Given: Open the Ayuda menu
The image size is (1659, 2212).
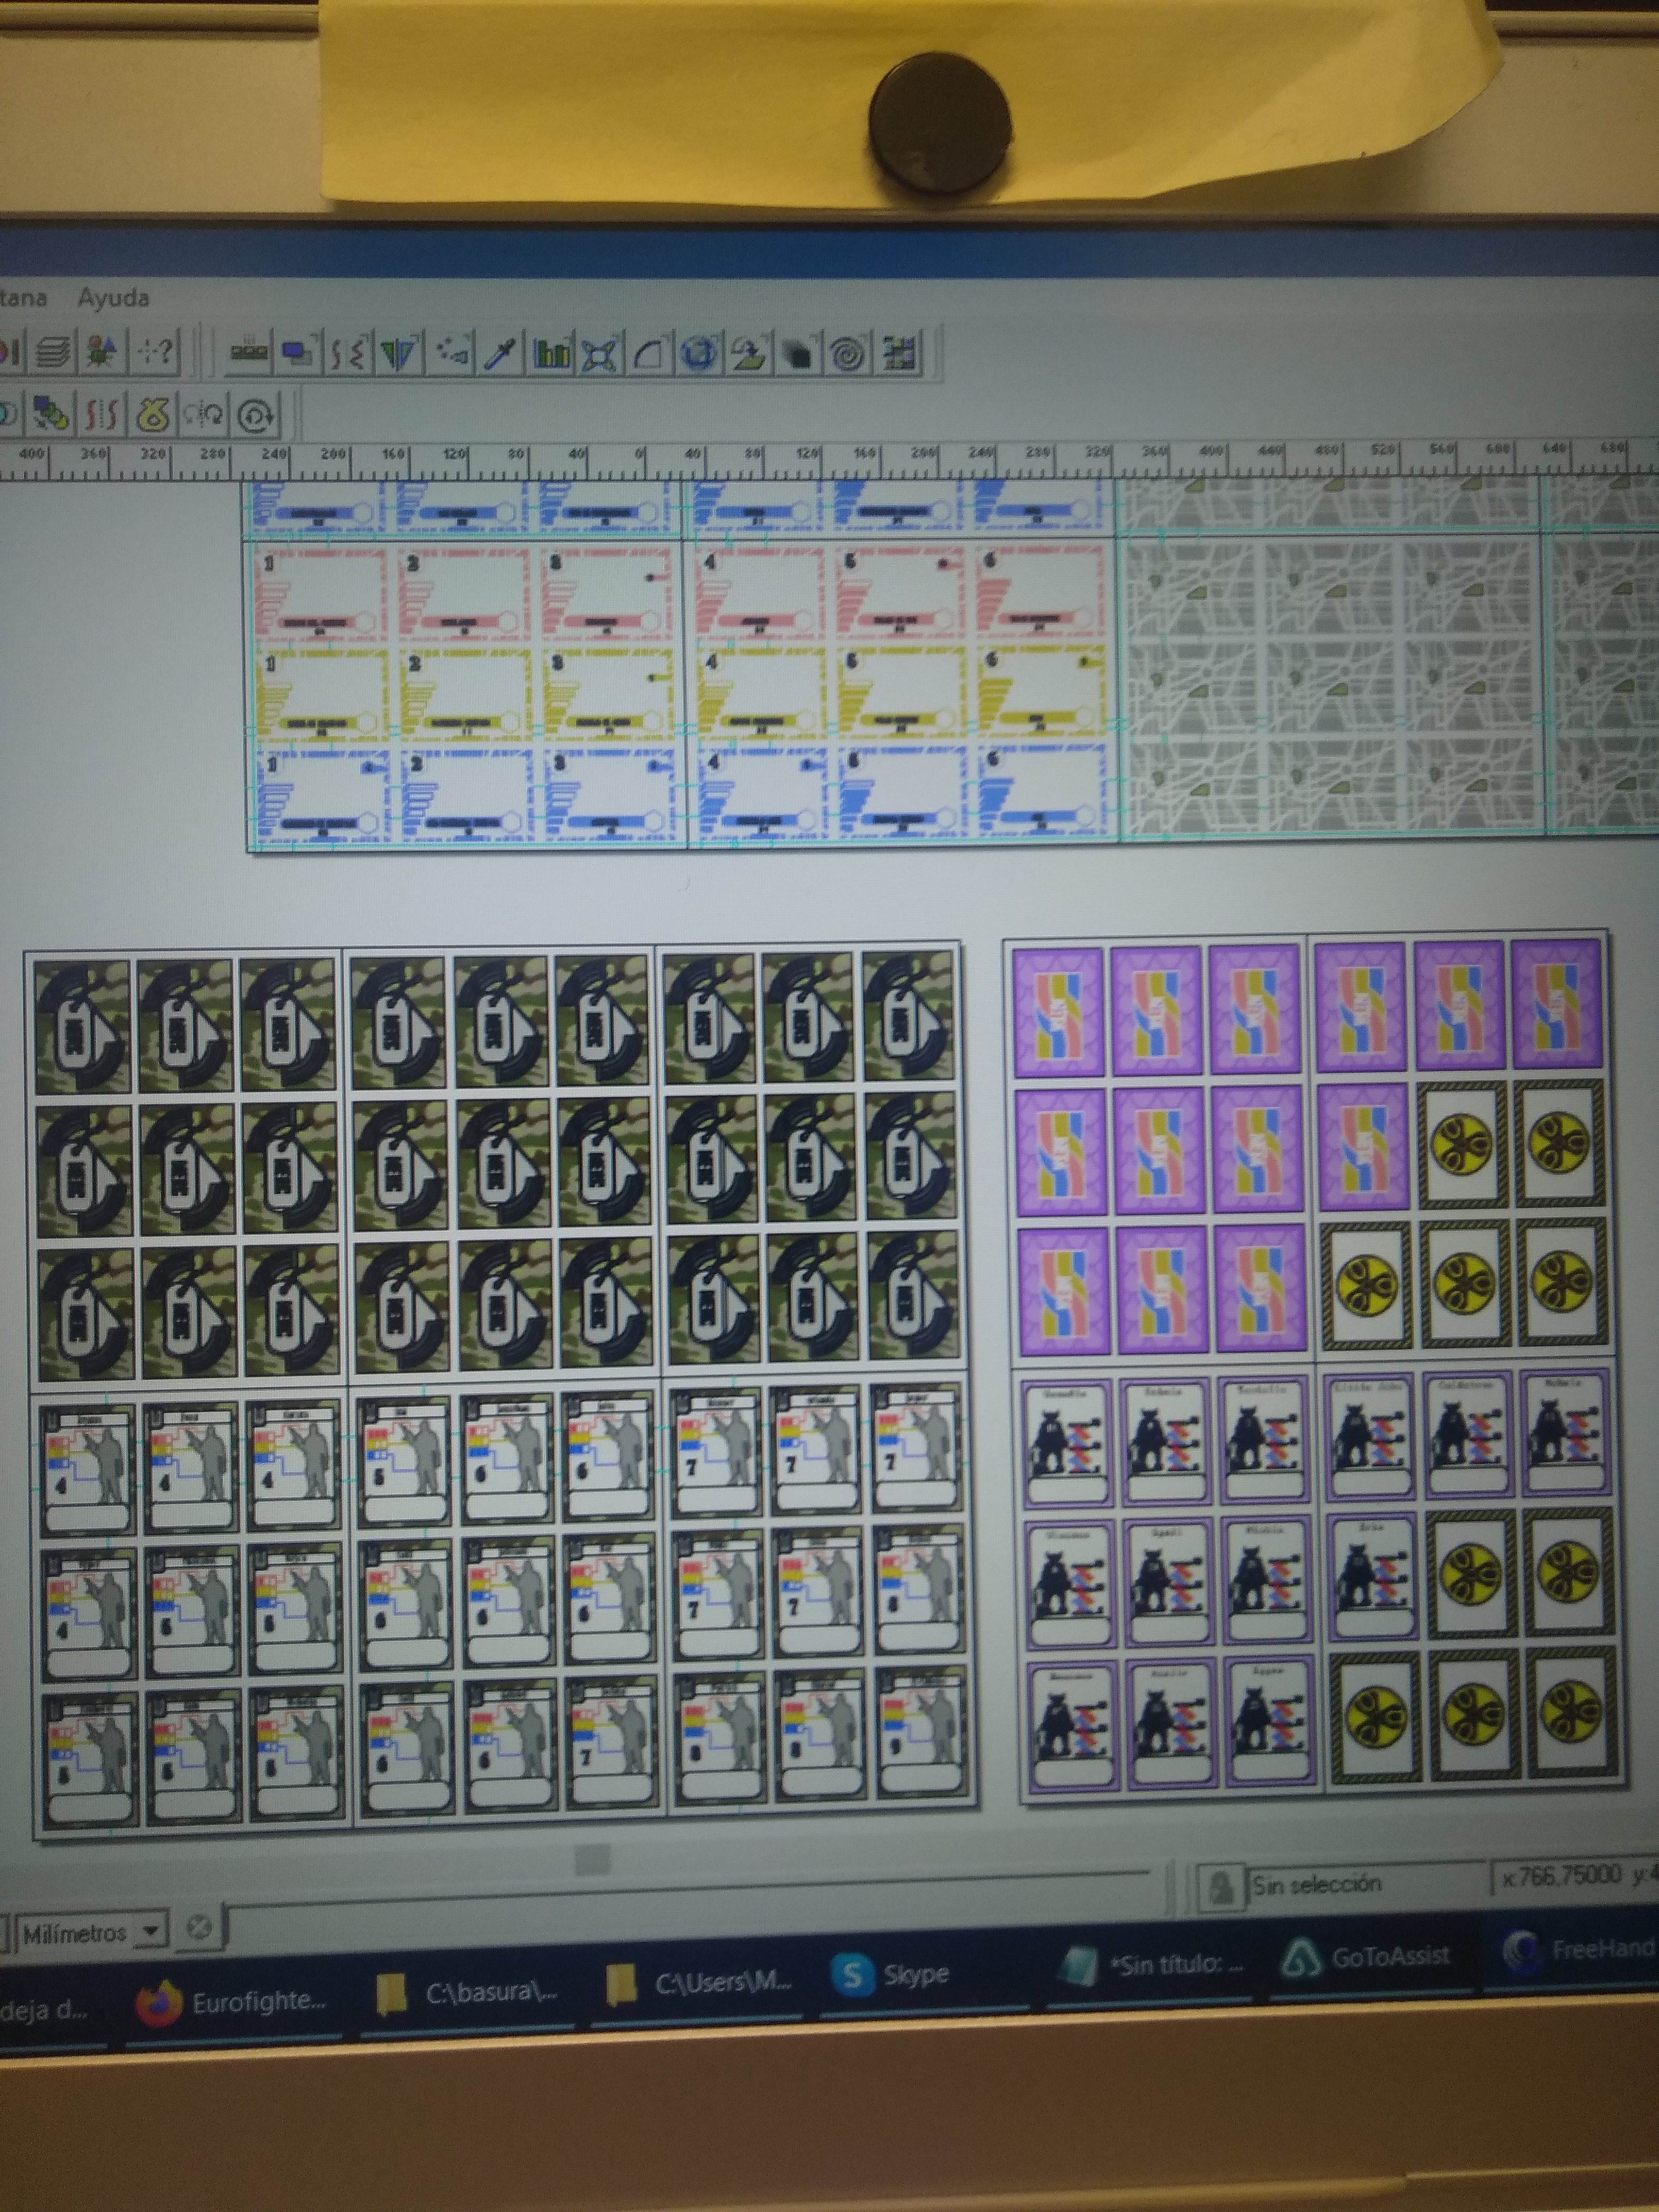Looking at the screenshot, I should (x=114, y=298).
